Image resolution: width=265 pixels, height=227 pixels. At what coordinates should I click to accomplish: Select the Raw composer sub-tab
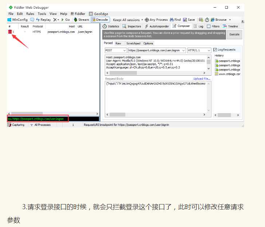pos(118,43)
